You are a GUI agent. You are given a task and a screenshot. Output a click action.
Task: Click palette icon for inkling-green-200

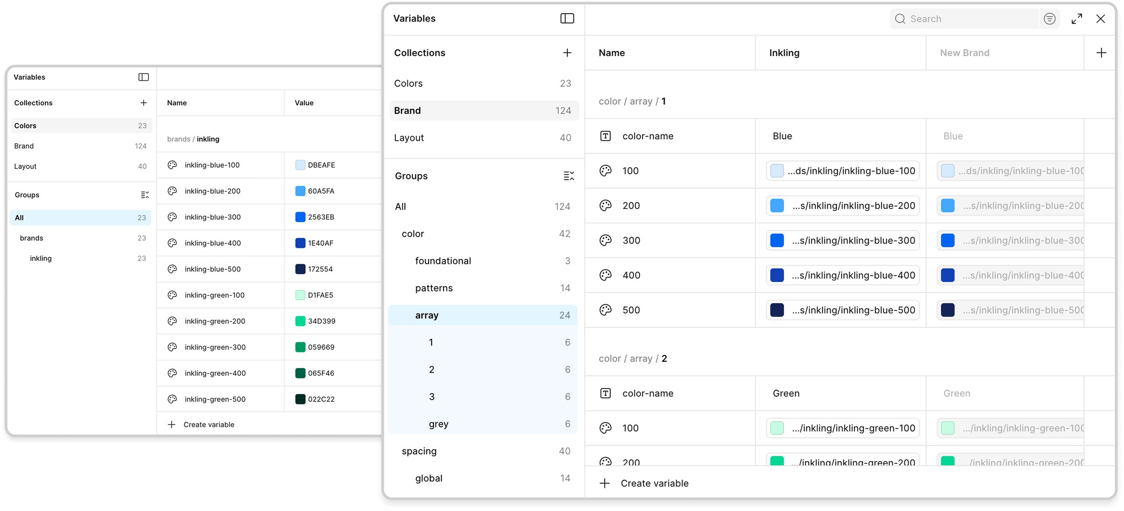click(x=172, y=321)
